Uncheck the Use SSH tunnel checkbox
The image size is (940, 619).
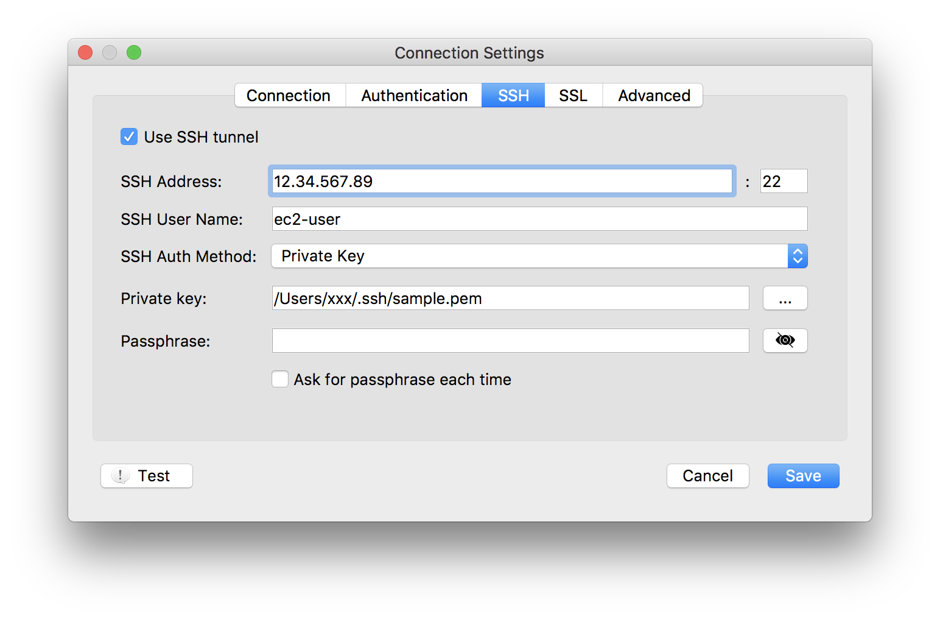(x=129, y=136)
